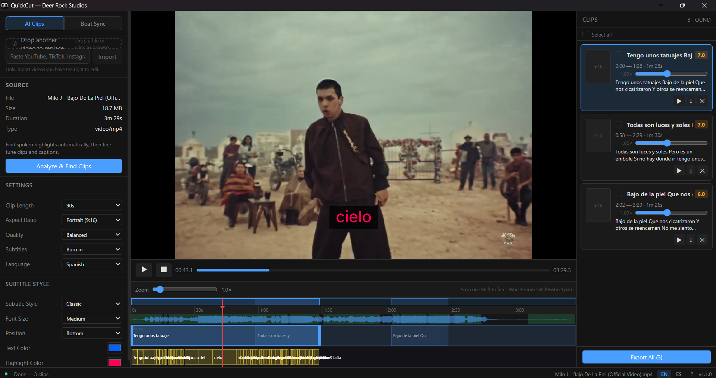Open the Subtitles dropdown
The image size is (716, 378).
pyautogui.click(x=92, y=250)
